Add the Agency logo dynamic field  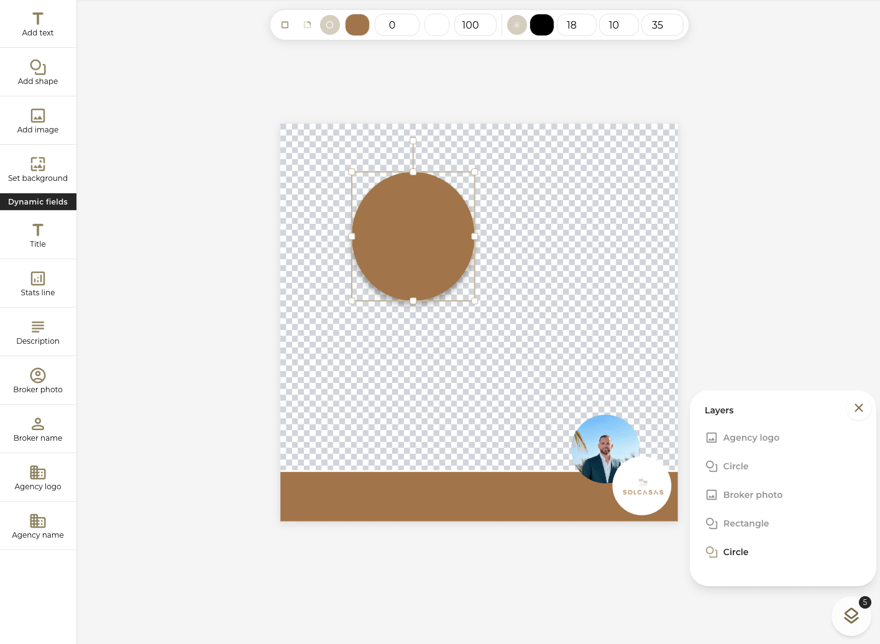click(38, 477)
